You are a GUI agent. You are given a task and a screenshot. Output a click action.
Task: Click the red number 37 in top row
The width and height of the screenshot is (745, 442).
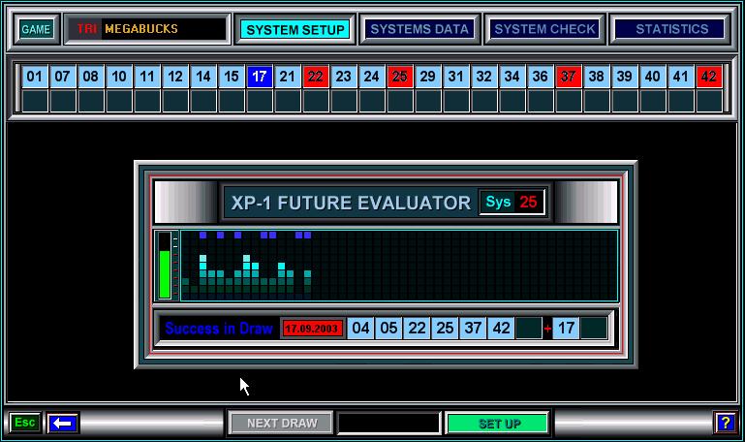tap(569, 76)
